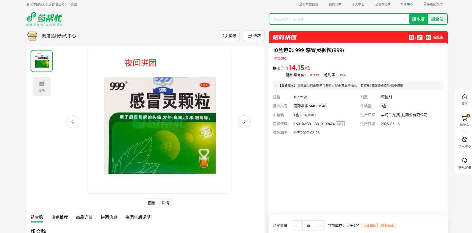Switch to 图集 view toggle
The height and width of the screenshot is (233, 472).
[152, 203]
